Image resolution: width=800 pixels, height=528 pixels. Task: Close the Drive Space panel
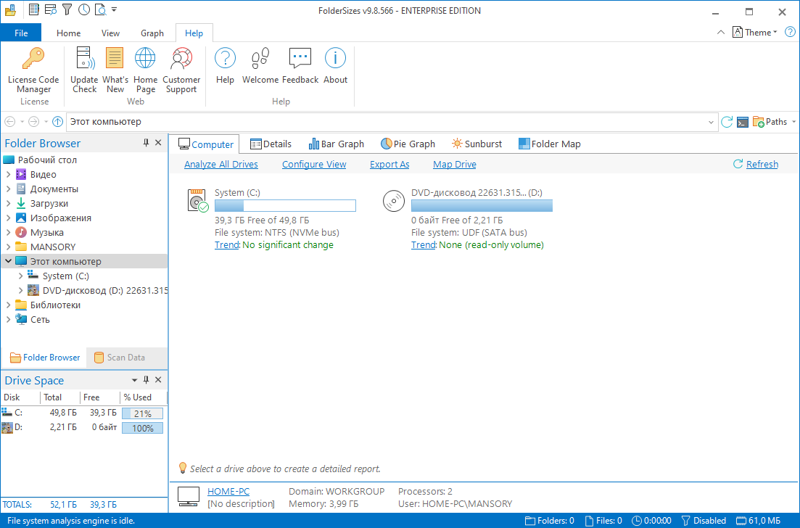pos(158,380)
